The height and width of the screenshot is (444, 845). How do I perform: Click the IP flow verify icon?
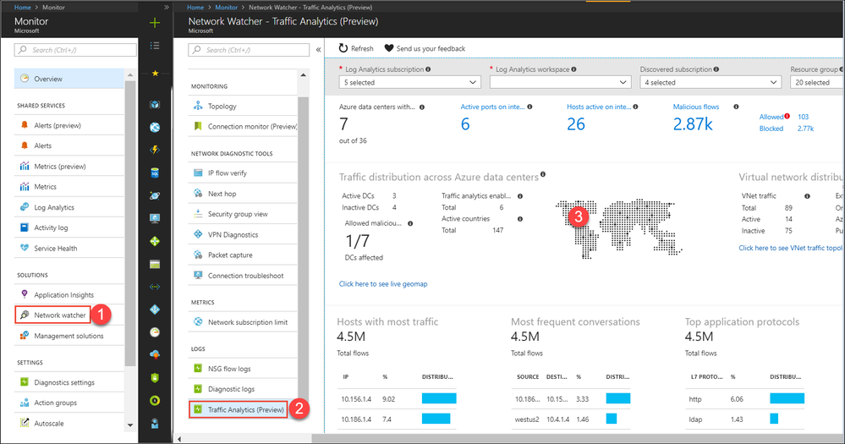click(x=198, y=173)
